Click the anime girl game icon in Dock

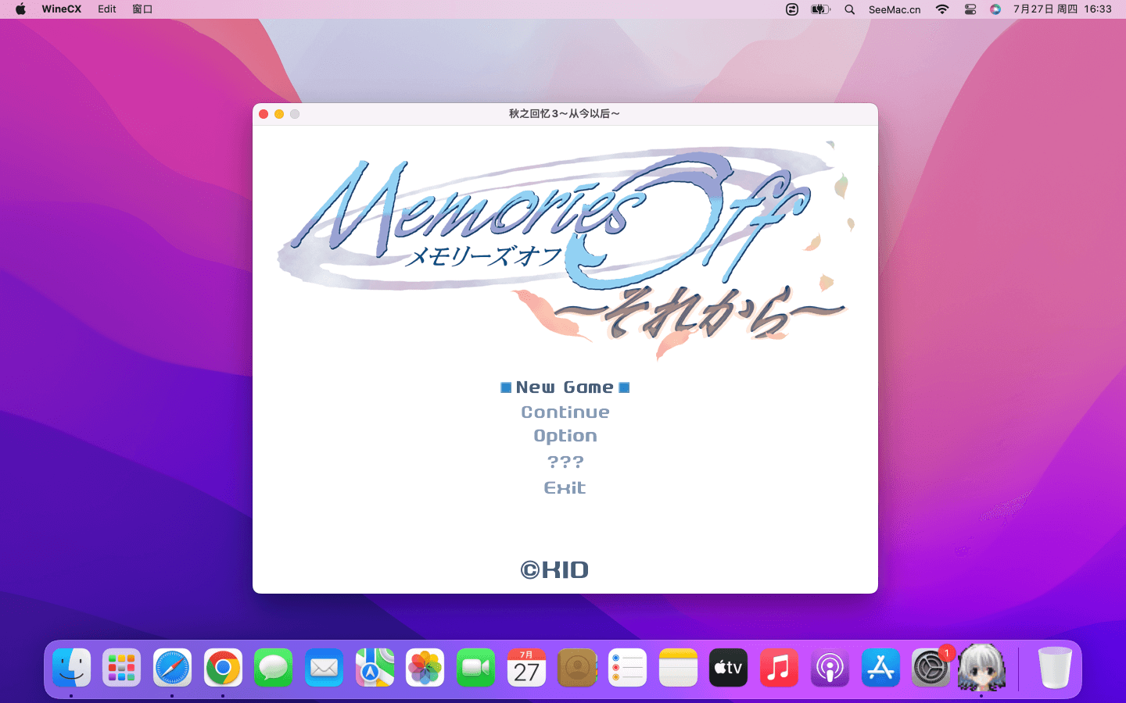(x=981, y=668)
